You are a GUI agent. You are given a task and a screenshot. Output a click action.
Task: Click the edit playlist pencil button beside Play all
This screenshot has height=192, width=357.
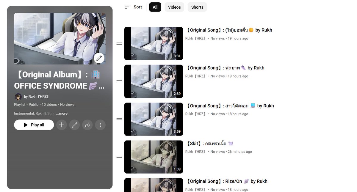point(74,125)
